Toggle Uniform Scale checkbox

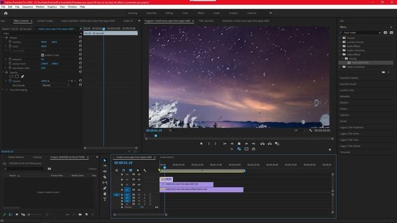(43, 55)
